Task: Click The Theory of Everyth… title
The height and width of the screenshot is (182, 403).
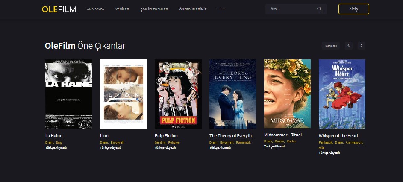Action: coord(233,135)
